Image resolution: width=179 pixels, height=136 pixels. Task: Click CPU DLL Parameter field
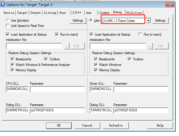pos(57,89)
